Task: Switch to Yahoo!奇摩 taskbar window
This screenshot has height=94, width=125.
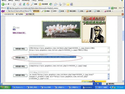Action: pyautogui.click(x=46, y=87)
